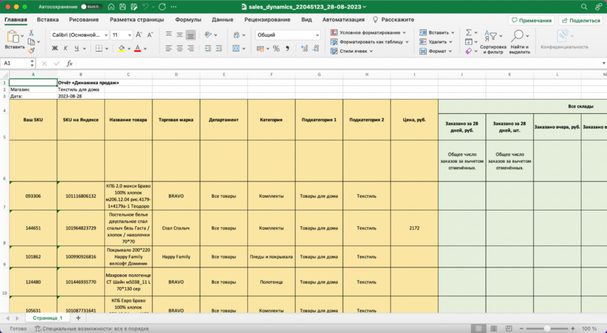Switch to the Формулы ribbon tab
607x333 pixels.
189,20
